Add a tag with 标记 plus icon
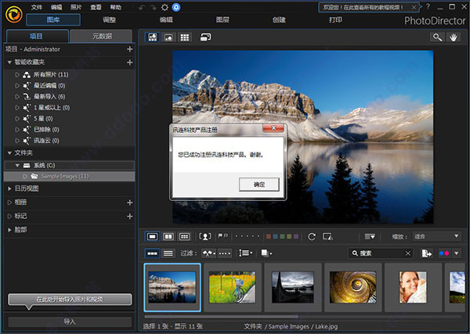The width and height of the screenshot is (470, 334). 130,216
